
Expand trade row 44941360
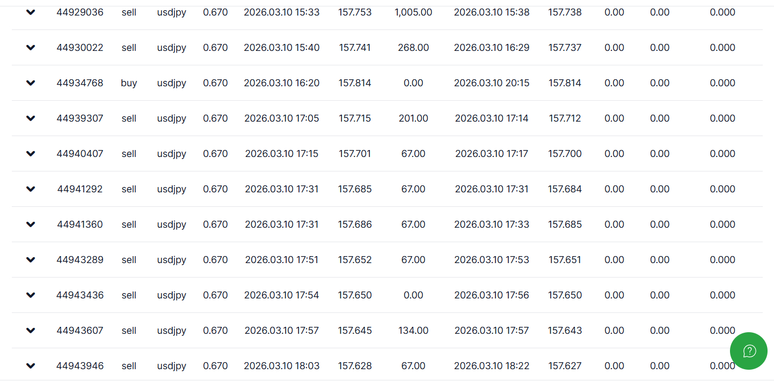pyautogui.click(x=31, y=225)
